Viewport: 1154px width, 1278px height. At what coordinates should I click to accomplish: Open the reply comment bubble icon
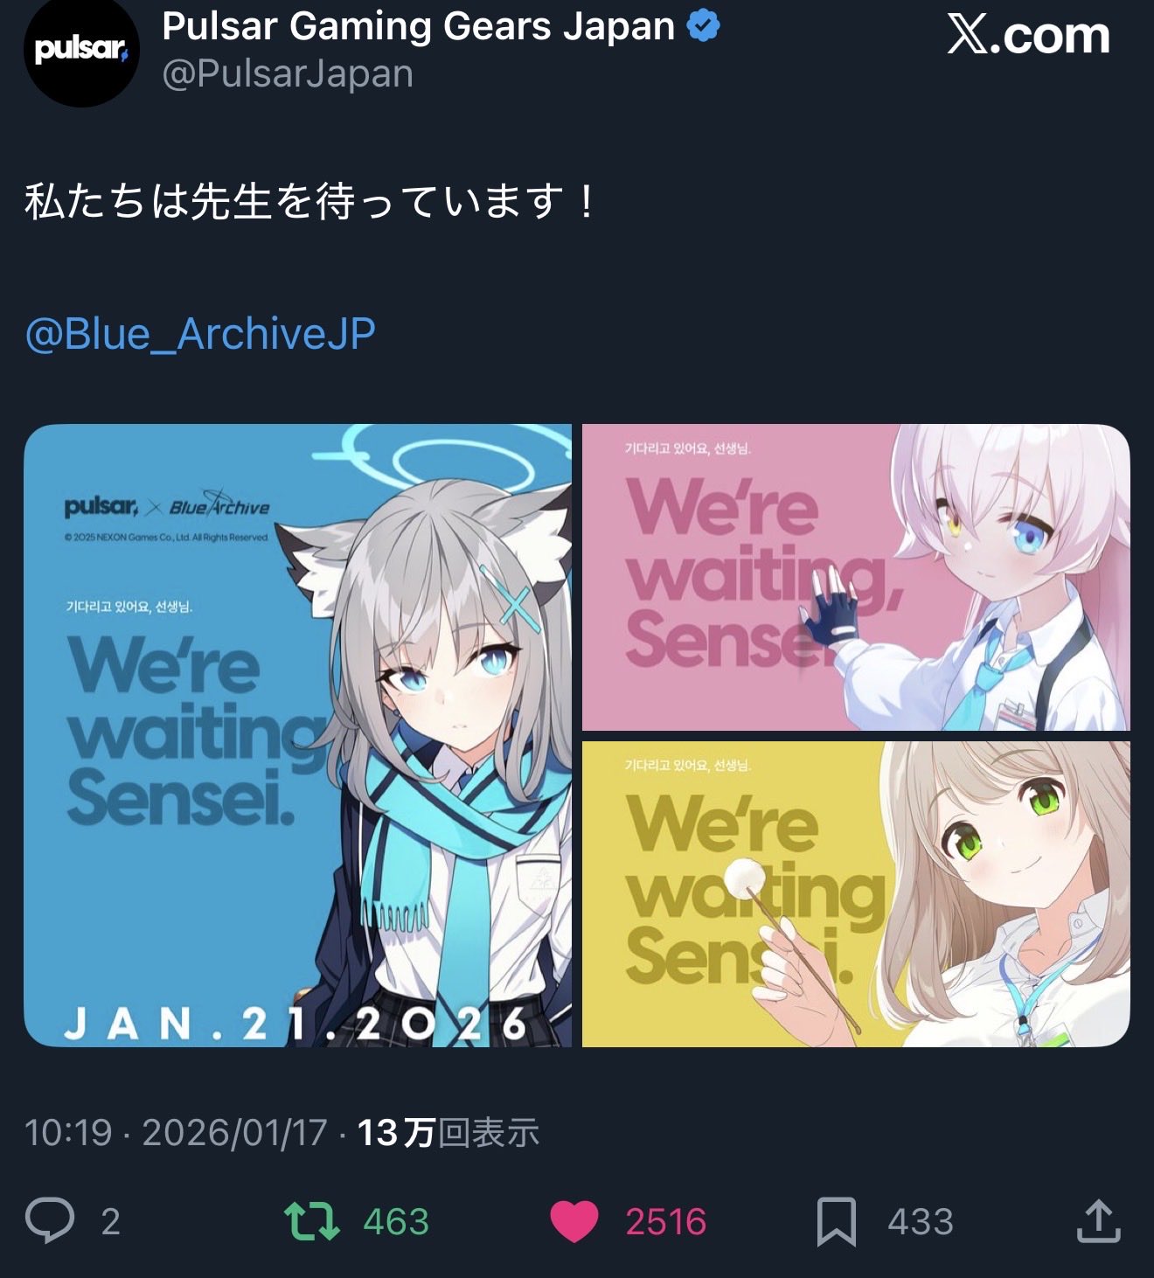(50, 1220)
